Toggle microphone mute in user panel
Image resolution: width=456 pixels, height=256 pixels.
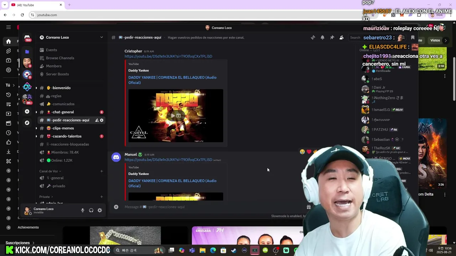tap(83, 210)
